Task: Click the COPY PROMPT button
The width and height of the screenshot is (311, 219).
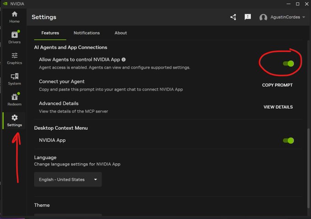Action: [277, 85]
